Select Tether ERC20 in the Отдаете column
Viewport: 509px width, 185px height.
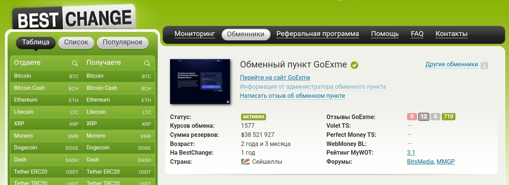46,172
